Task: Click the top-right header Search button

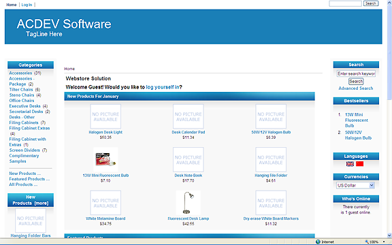Action: pyautogui.click(x=371, y=3)
